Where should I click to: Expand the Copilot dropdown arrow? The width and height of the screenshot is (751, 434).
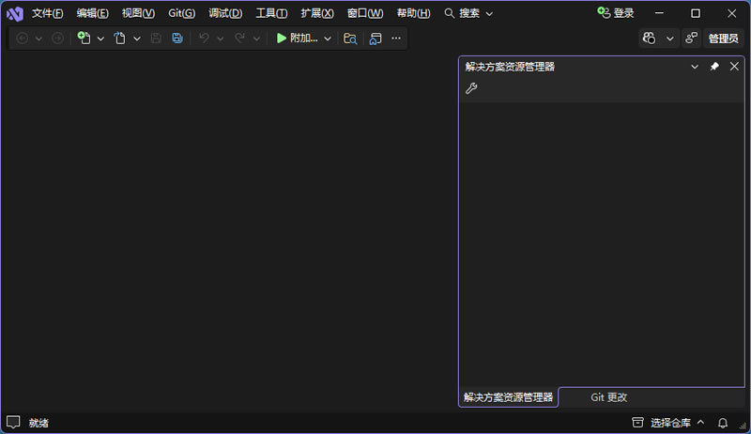pyautogui.click(x=670, y=39)
